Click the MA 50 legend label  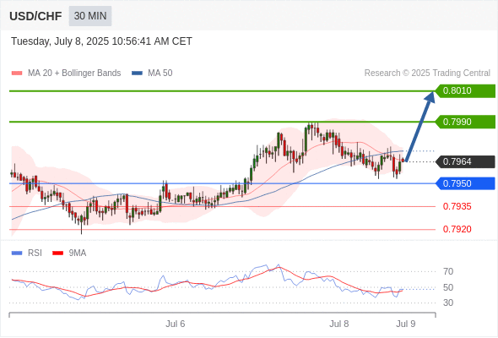pyautogui.click(x=160, y=74)
